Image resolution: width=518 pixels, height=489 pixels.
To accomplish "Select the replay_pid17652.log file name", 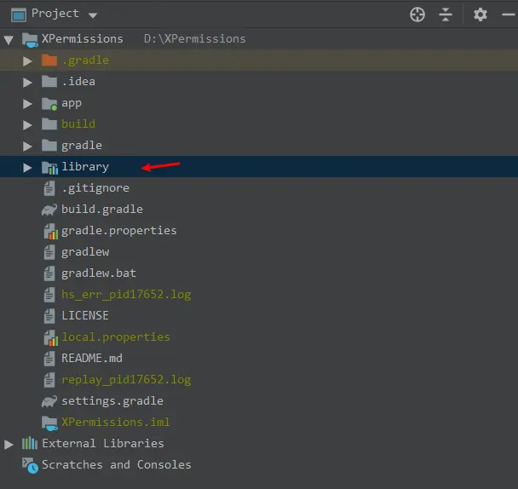I will pyautogui.click(x=126, y=380).
